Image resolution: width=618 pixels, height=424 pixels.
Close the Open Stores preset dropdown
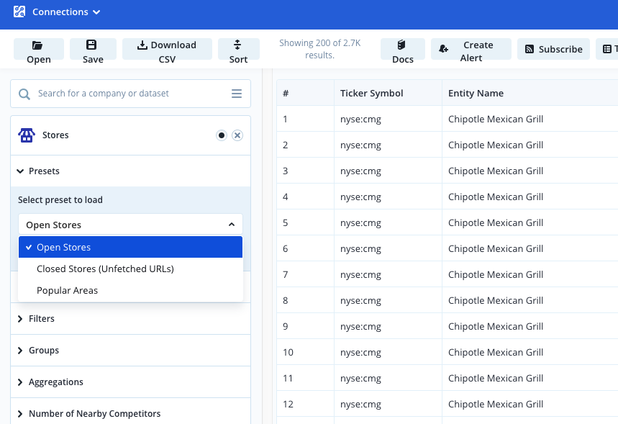pyautogui.click(x=130, y=225)
